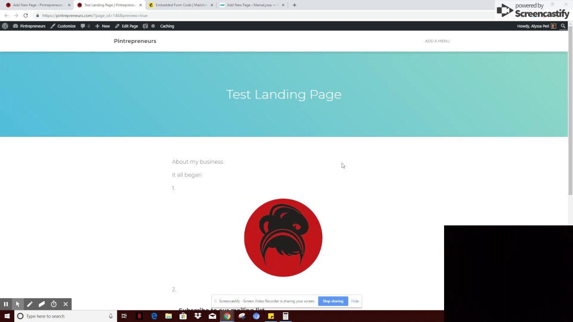Open the Caching menu in admin bar

(167, 26)
